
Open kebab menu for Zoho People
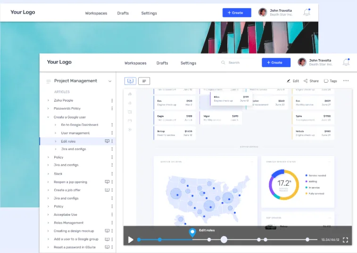[112, 101]
